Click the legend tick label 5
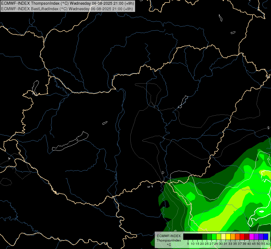Image resolution: width=271 pixels, height=249 pixels. pyautogui.click(x=188, y=244)
